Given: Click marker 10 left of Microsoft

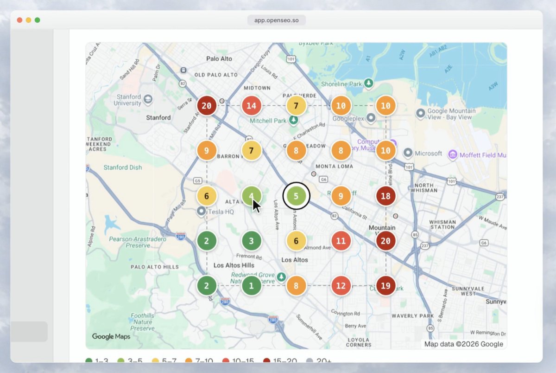Looking at the screenshot, I should point(385,151).
